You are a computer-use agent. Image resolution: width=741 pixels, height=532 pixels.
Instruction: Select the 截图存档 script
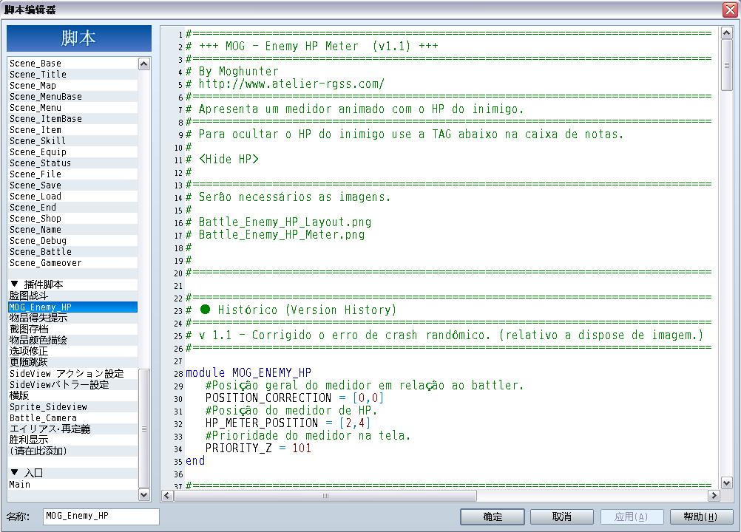coord(72,329)
